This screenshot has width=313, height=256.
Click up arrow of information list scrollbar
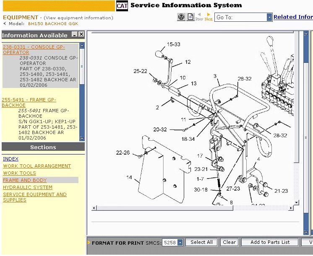tap(82, 46)
